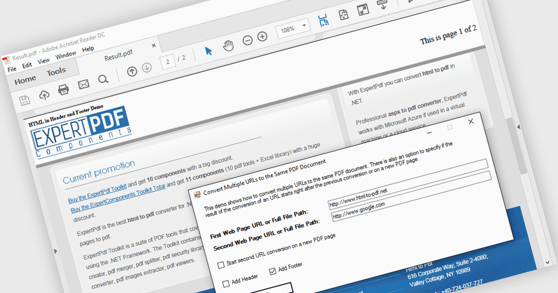Screen dimensions: 558x293
Task: Click the Save file icon in Acrobat toolbar
Action: coord(24,100)
